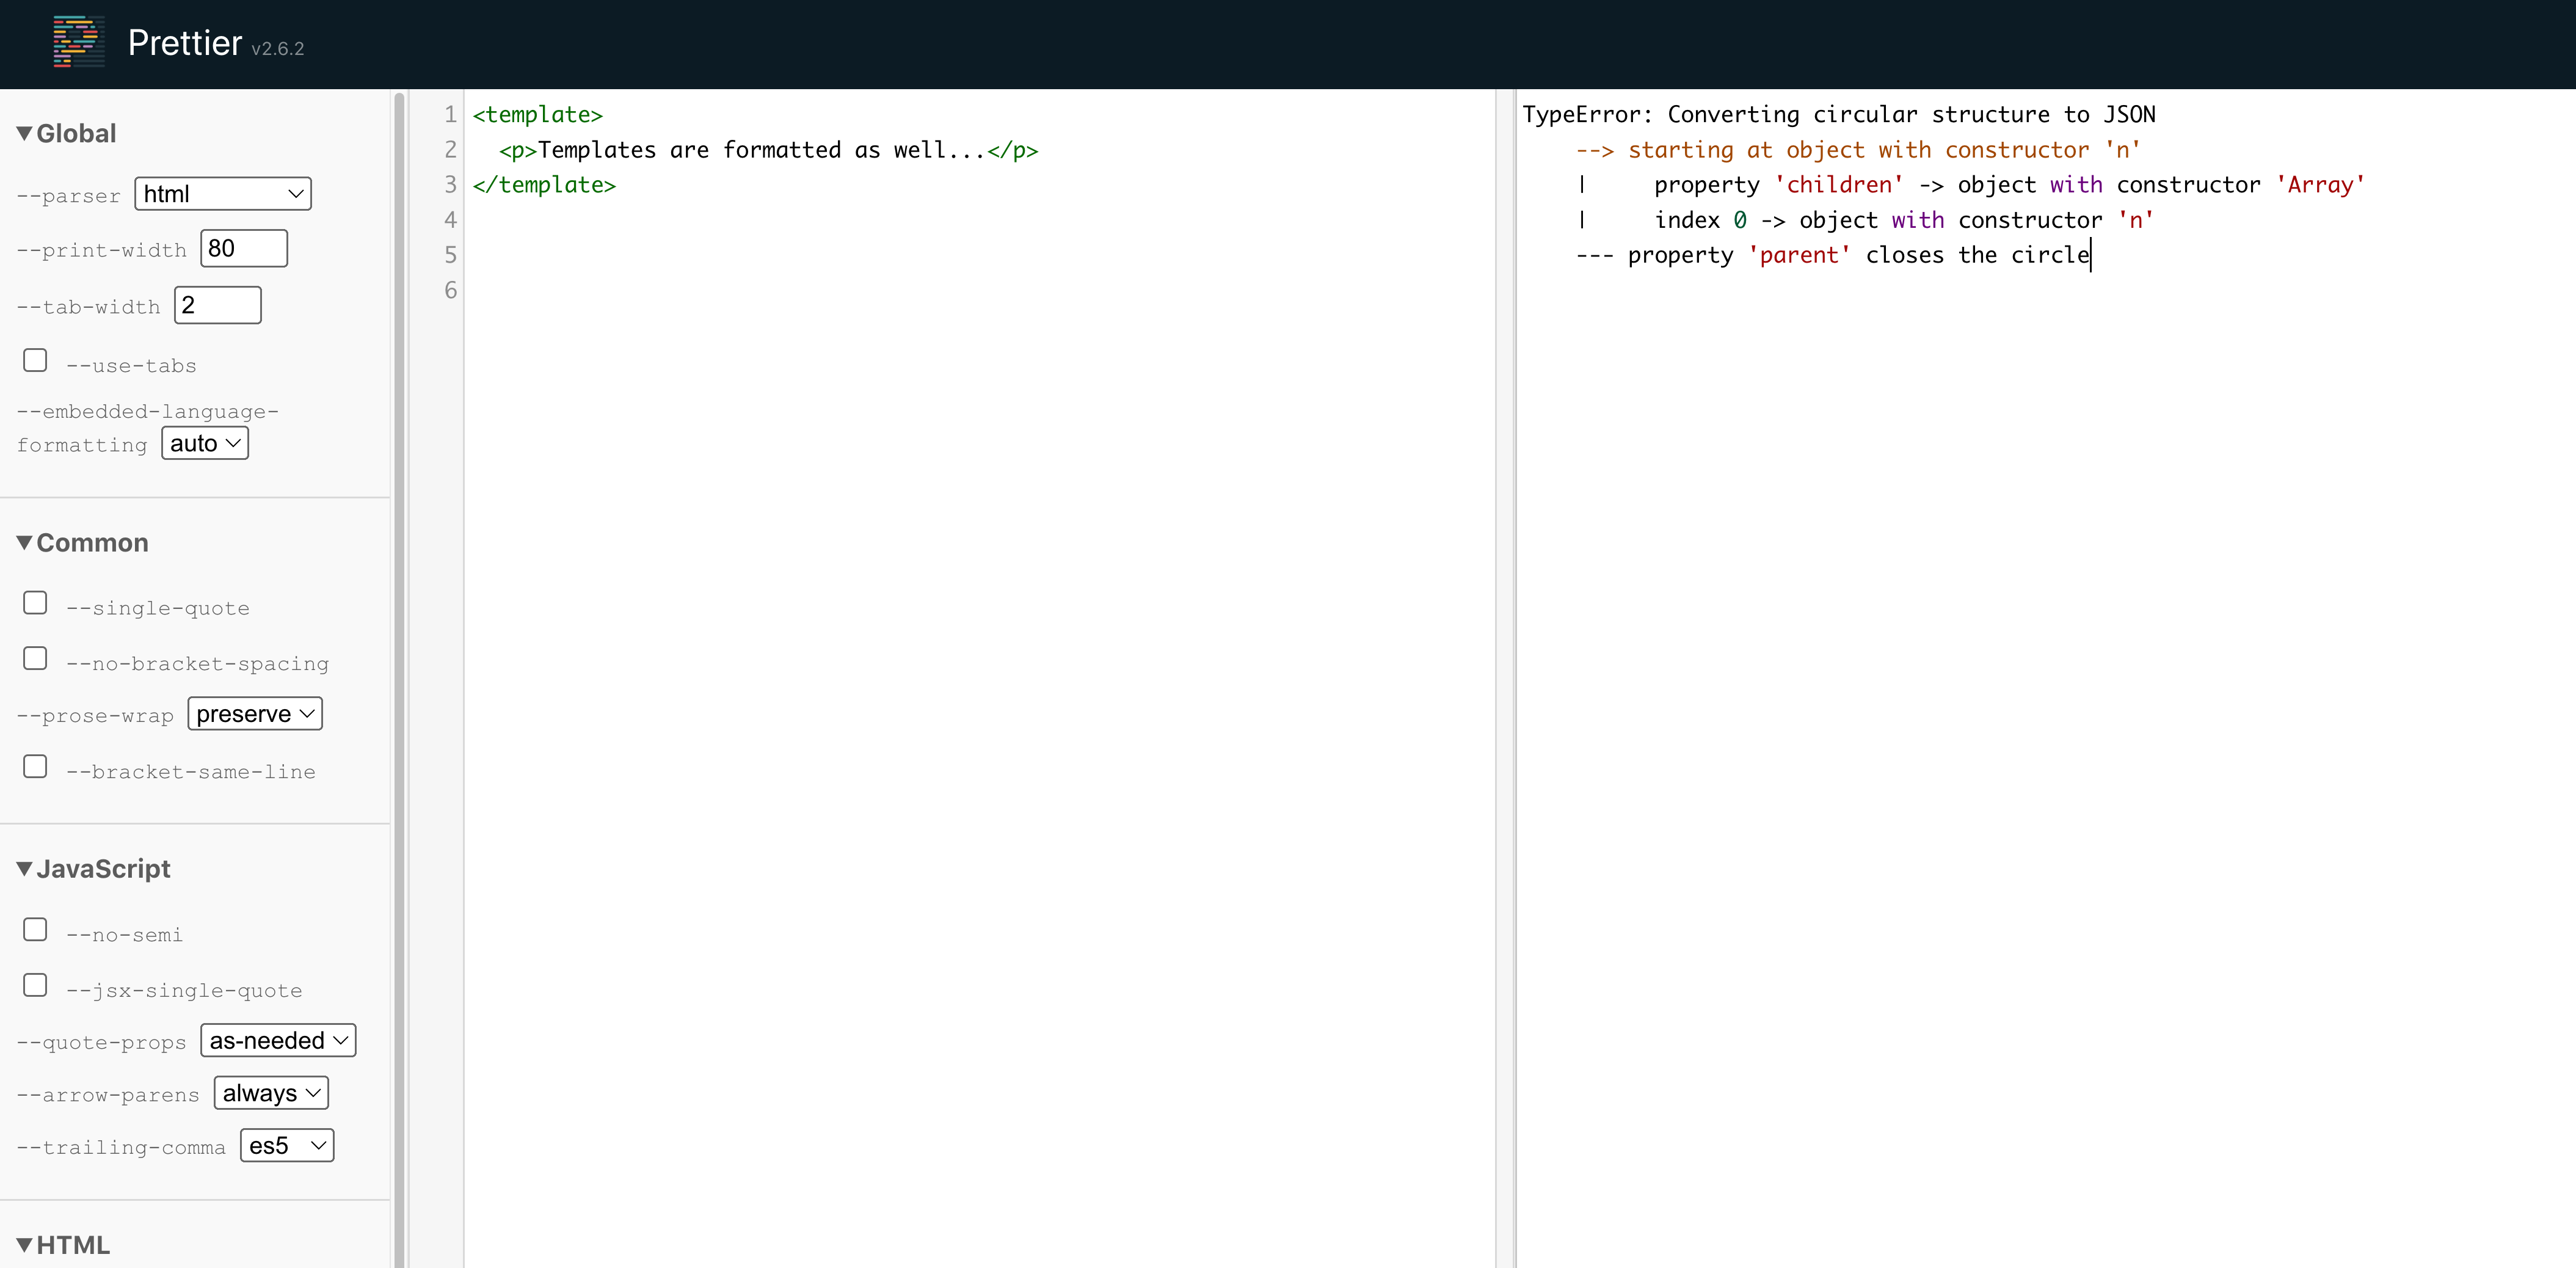Open the embedded-language-formatting auto dropdown
Image resolution: width=2576 pixels, height=1268 pixels.
205,443
